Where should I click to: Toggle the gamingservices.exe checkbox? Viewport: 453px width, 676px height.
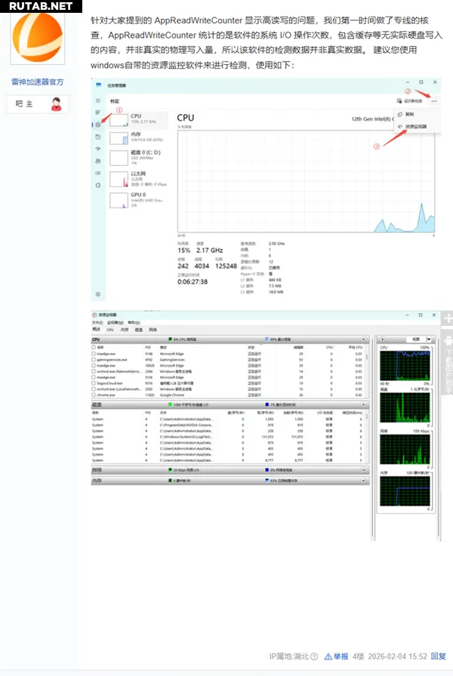click(94, 361)
